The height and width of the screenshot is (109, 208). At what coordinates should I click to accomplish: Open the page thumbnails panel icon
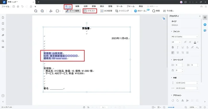(x=3, y=18)
